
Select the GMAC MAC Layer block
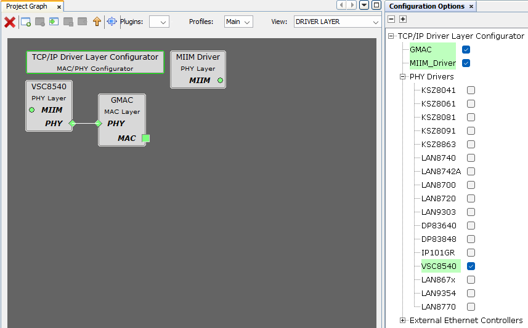coord(122,120)
